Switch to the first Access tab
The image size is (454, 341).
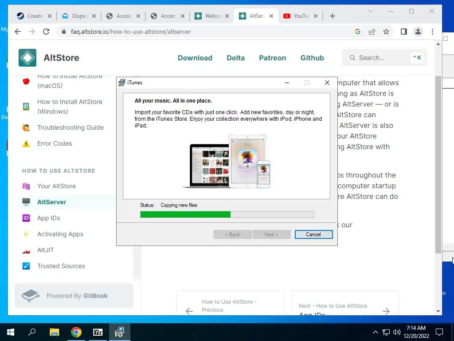[x=123, y=16]
